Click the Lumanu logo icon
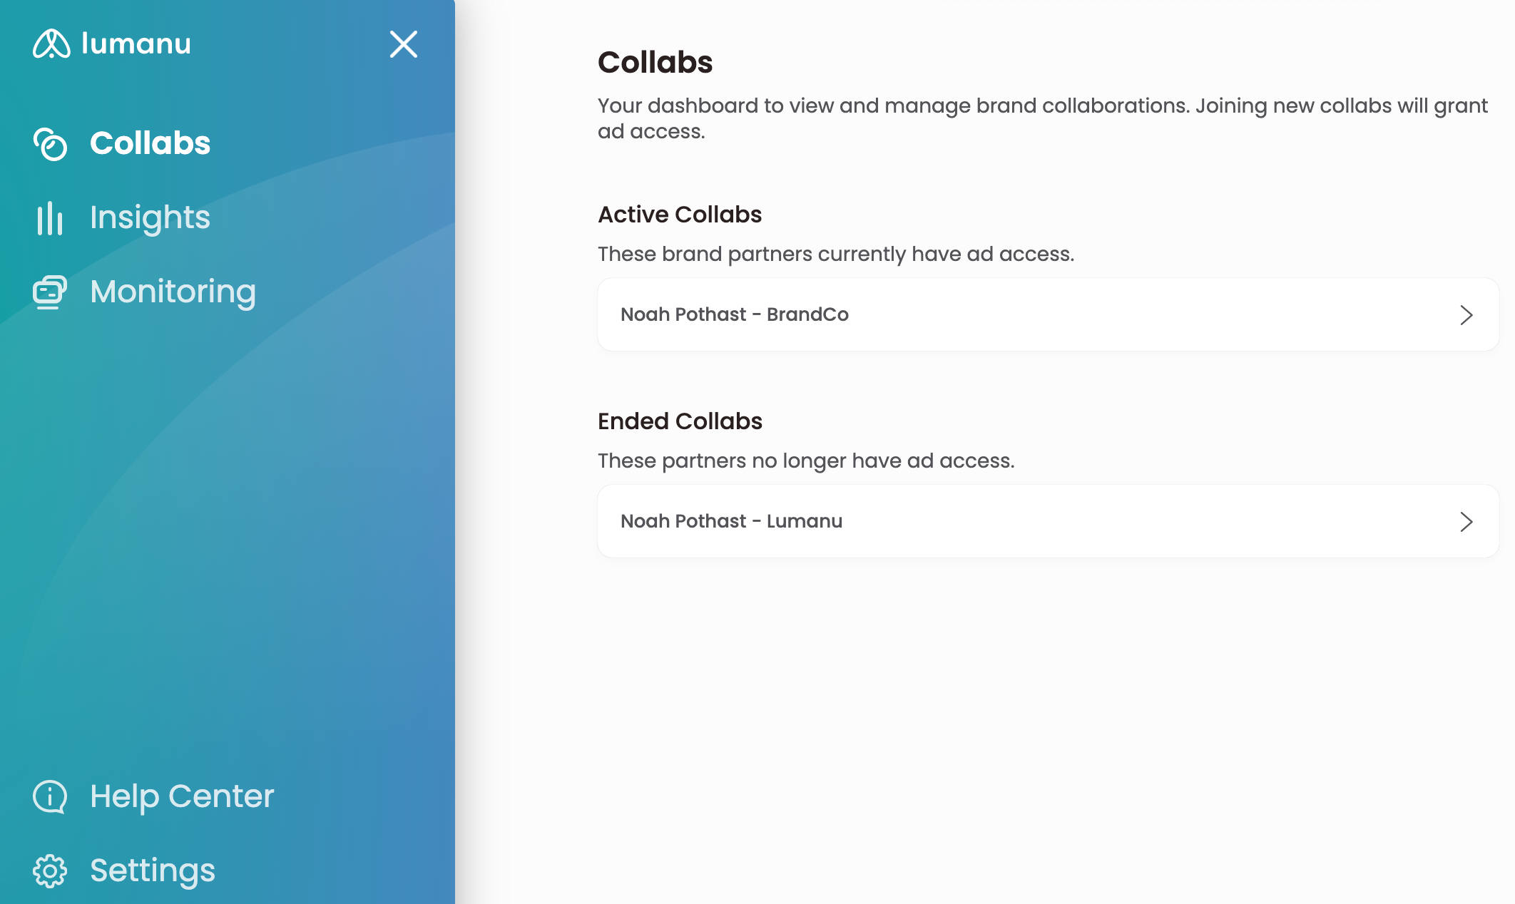 coord(51,44)
